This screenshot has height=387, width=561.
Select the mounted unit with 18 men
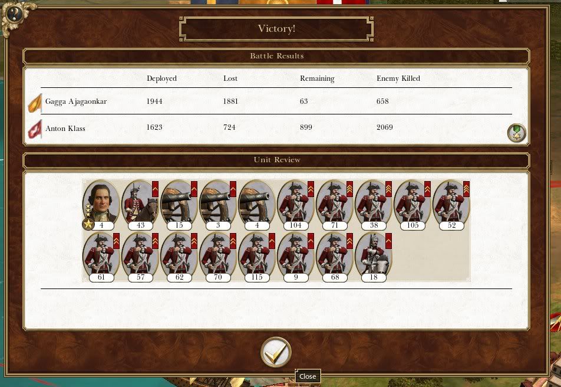[373, 257]
